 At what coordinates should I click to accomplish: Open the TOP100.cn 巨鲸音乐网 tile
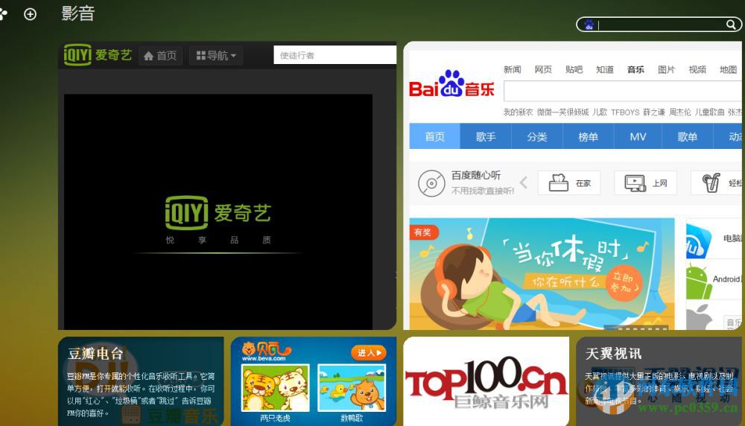(486, 381)
